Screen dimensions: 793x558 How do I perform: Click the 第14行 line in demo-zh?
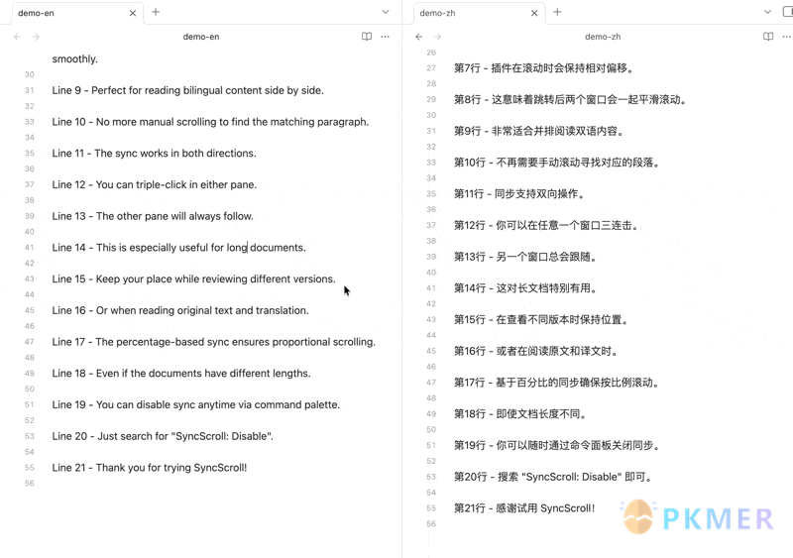525,287
